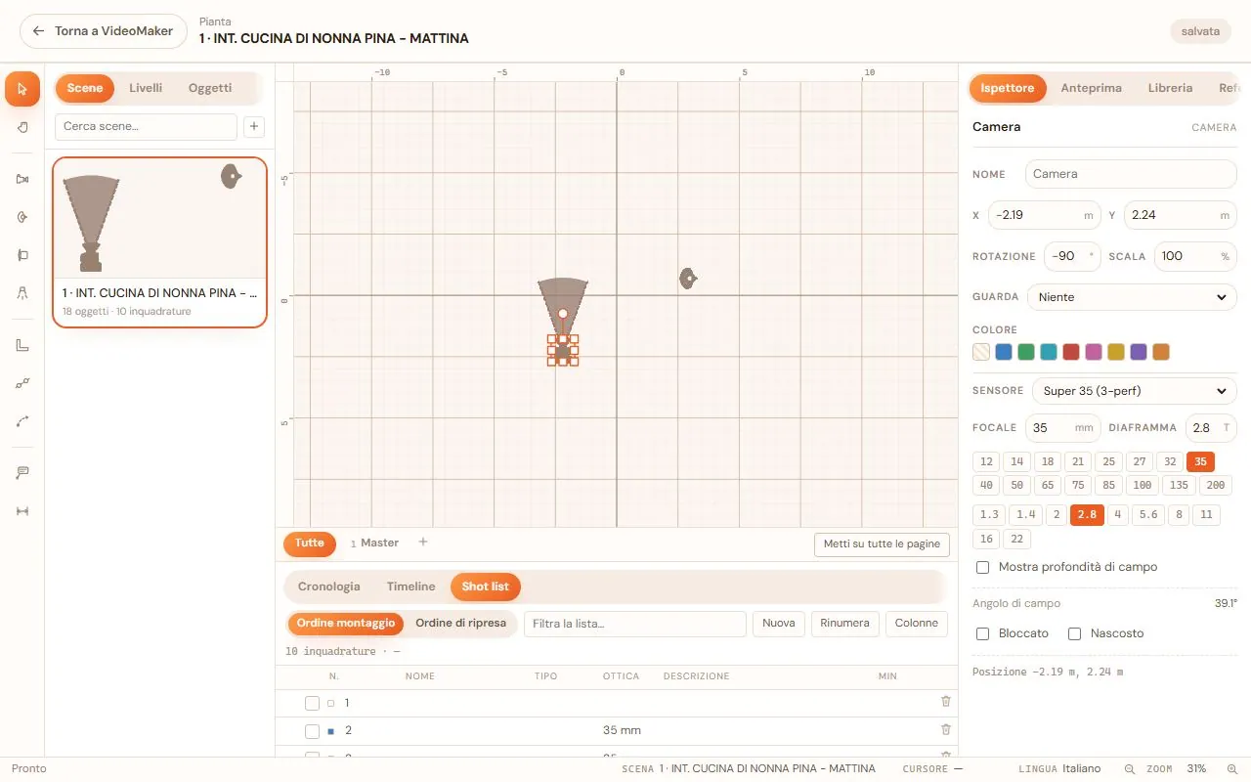Select the 50 mm focal preset
Screen dimensions: 1251x782
(x=1017, y=485)
